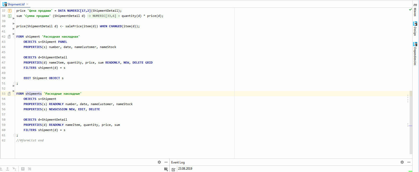The width and height of the screenshot is (419, 172).
Task: Close the Shipment.lsf editor tab
Action: [x=27, y=4]
